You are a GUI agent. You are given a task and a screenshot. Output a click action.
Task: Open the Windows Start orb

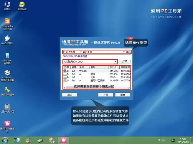coord(5,140)
